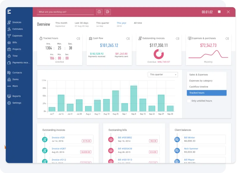238x173 pixels.
Task: Click the 'What are you working on?' field
Action: pyautogui.click(x=65, y=12)
